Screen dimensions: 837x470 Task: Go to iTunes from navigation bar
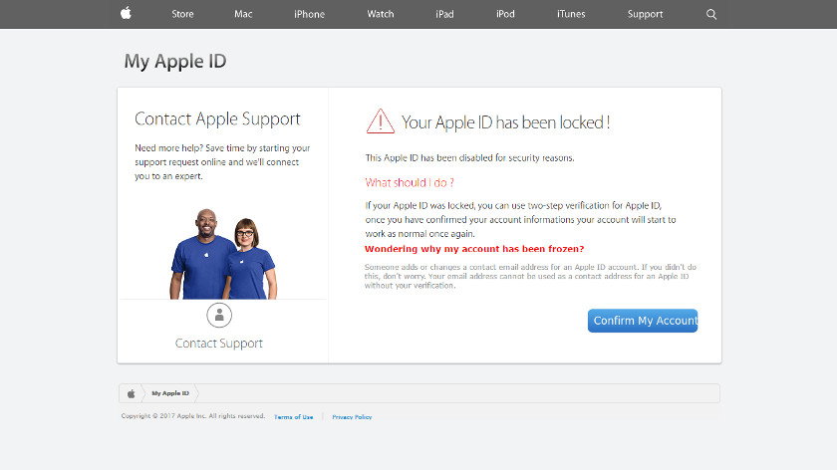pos(571,14)
